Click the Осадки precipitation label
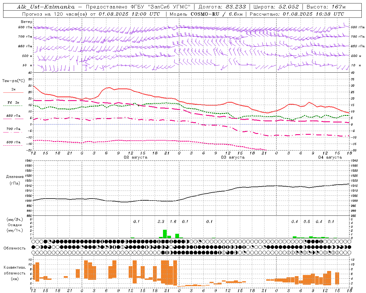 [x=15, y=225]
